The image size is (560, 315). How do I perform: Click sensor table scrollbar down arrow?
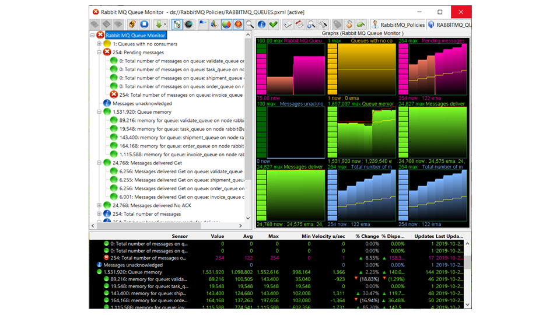click(467, 304)
